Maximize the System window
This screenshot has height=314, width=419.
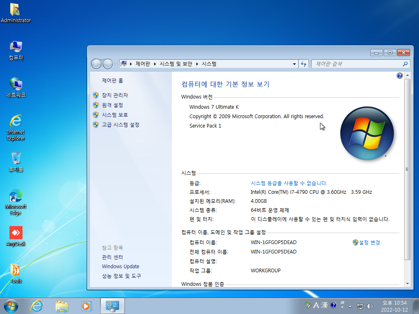pos(390,53)
